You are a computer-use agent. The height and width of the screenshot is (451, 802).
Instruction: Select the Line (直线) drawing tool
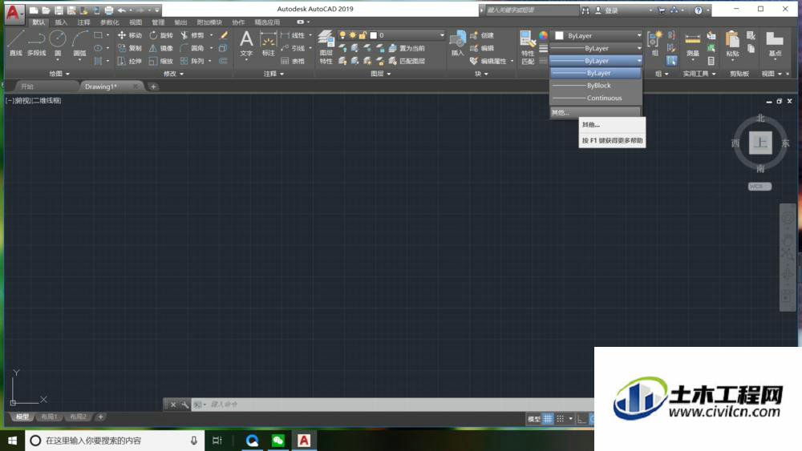(x=15, y=42)
